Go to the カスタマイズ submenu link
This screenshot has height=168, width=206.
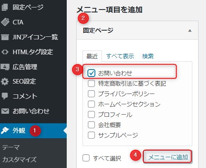(19, 160)
